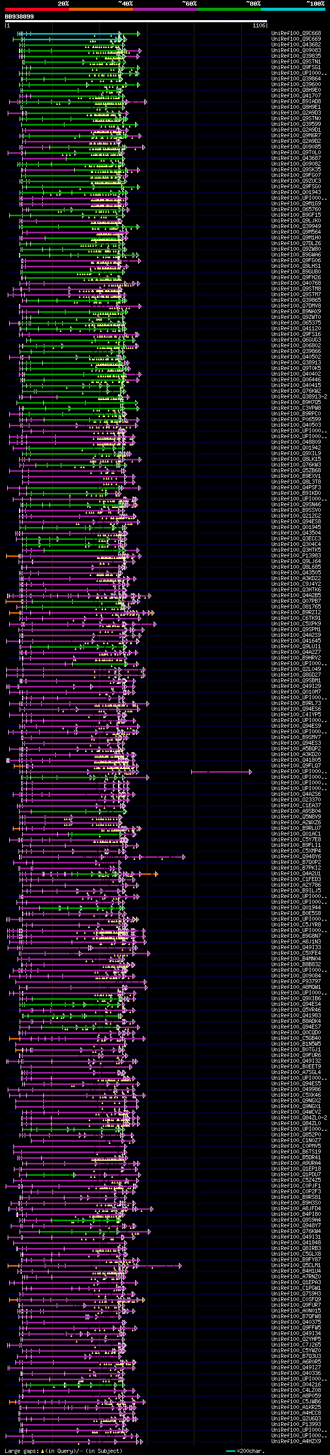Image resolution: width=330 pixels, height=1455 pixels.
Task: Open hit UniRef100_Q43682
Action: click(296, 44)
